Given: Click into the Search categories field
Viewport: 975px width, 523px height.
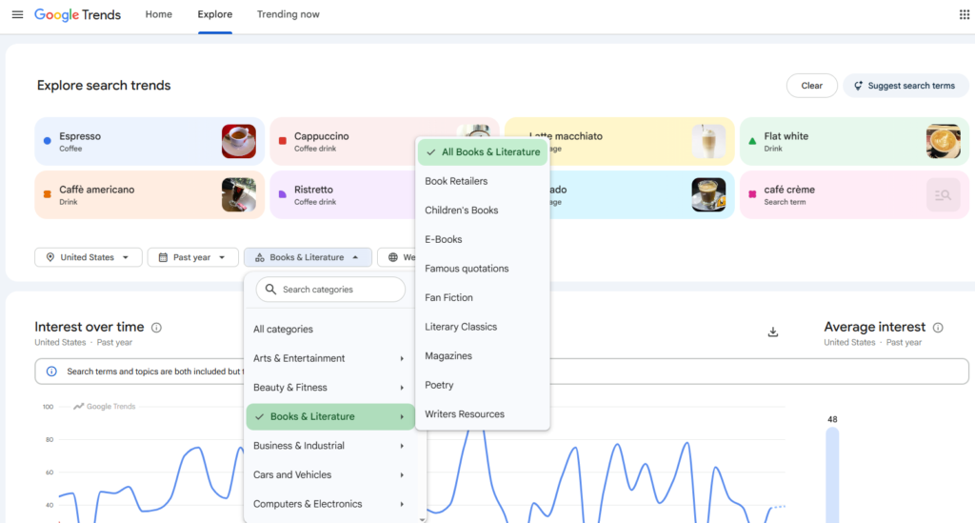Looking at the screenshot, I should (x=330, y=290).
